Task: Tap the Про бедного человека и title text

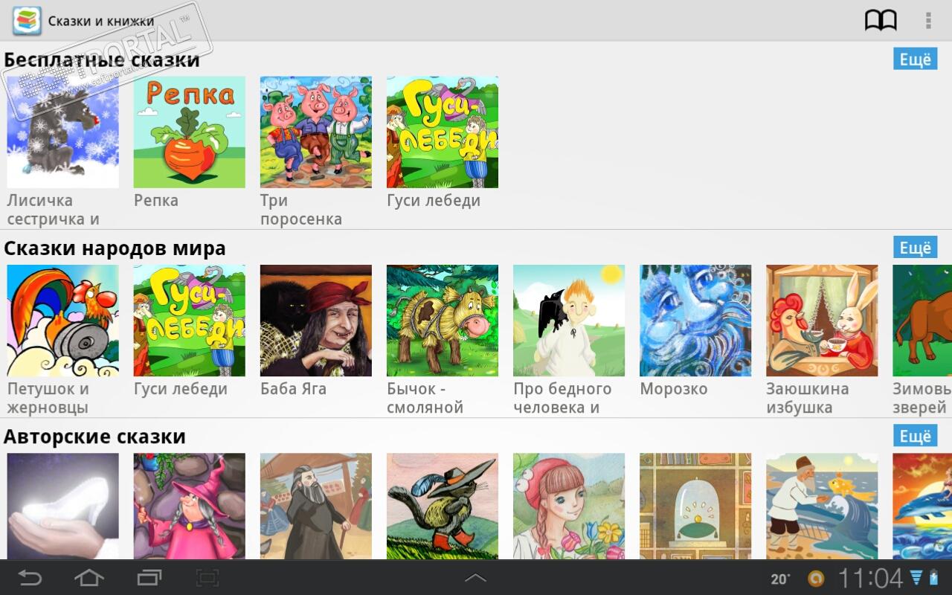Action: (x=562, y=398)
